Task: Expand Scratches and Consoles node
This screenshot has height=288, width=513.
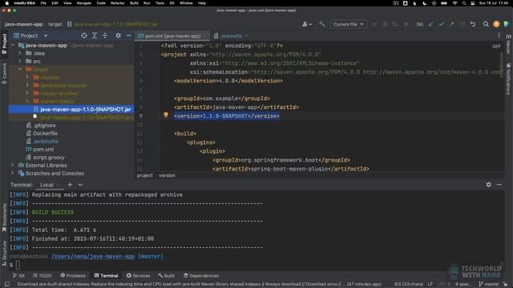Action: tap(13, 174)
